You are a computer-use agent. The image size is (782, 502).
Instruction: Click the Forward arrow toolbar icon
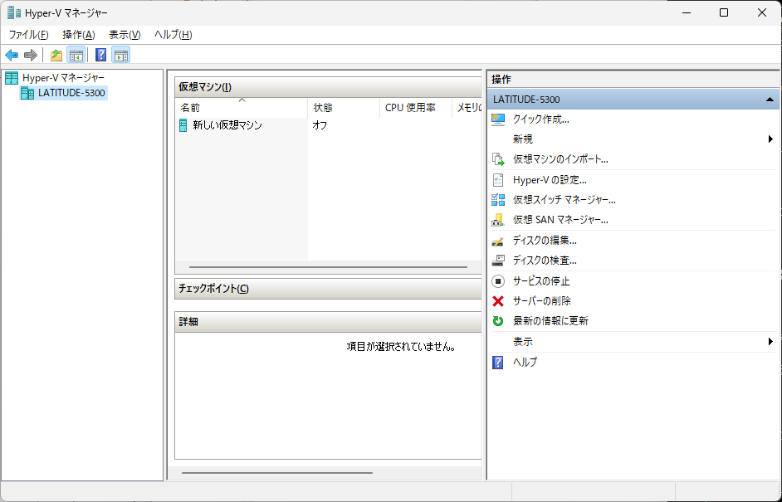[31, 55]
